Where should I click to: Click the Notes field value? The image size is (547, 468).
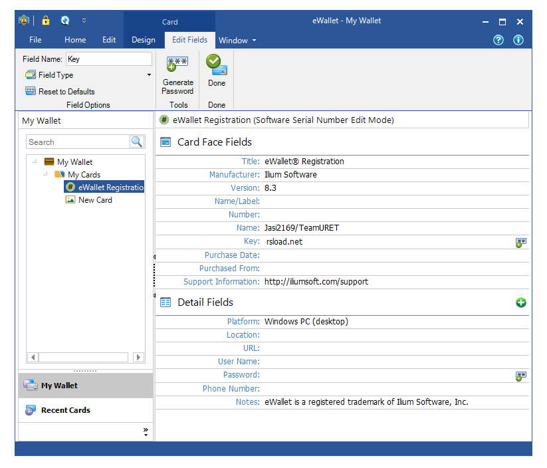pyautogui.click(x=366, y=402)
